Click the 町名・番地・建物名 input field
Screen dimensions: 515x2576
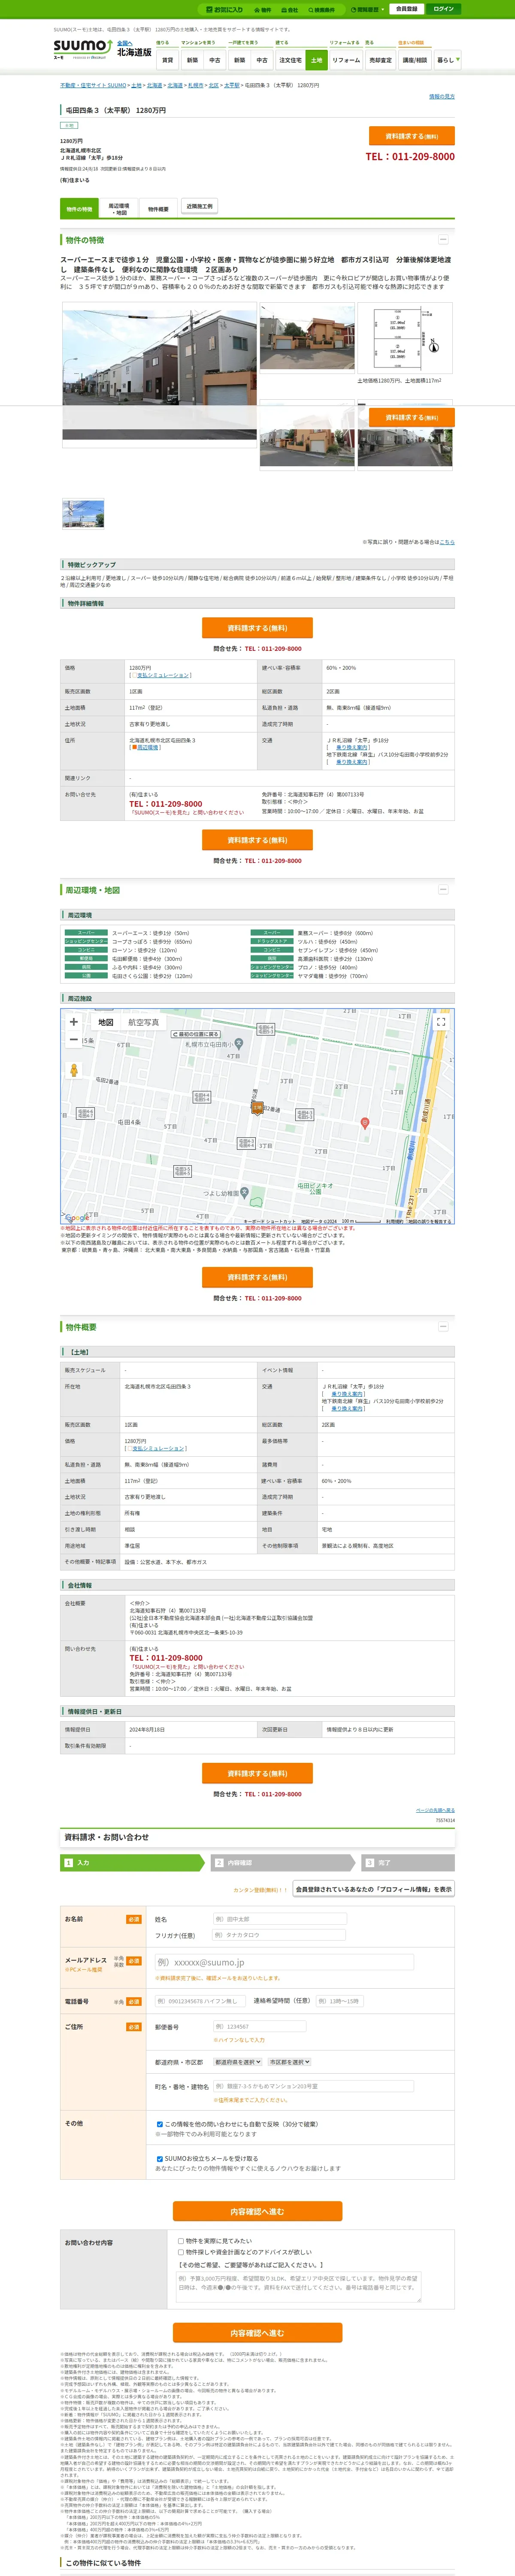pos(313,2086)
